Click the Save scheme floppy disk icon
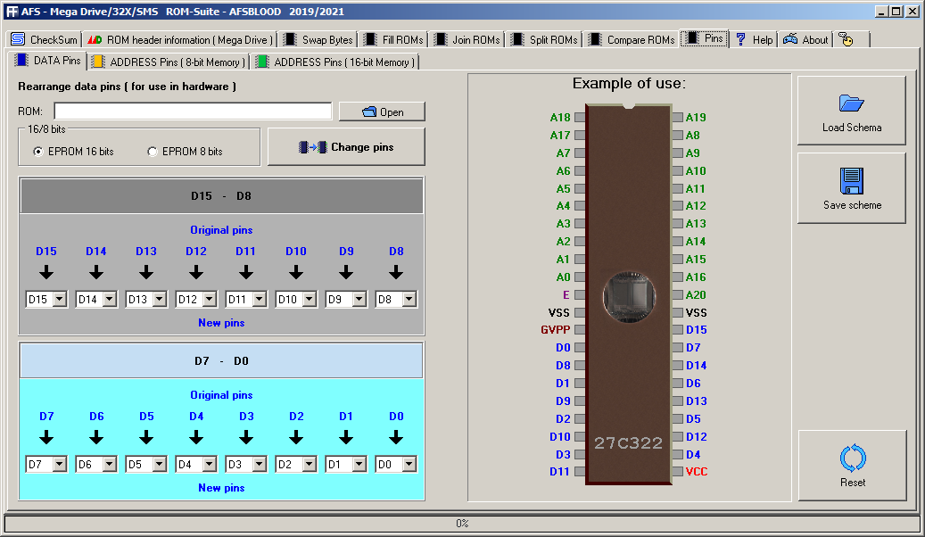Image resolution: width=925 pixels, height=537 pixels. pyautogui.click(x=851, y=180)
